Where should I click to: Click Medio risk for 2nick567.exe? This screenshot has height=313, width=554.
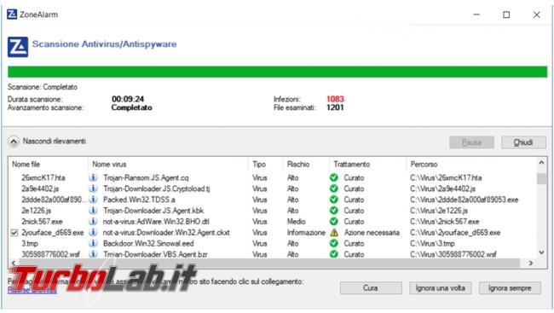coord(296,222)
